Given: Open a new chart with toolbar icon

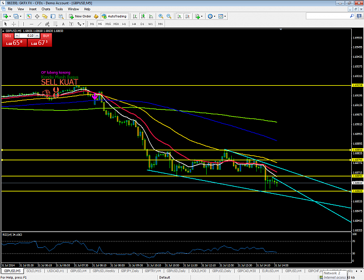Looking at the screenshot, I should point(5,16).
